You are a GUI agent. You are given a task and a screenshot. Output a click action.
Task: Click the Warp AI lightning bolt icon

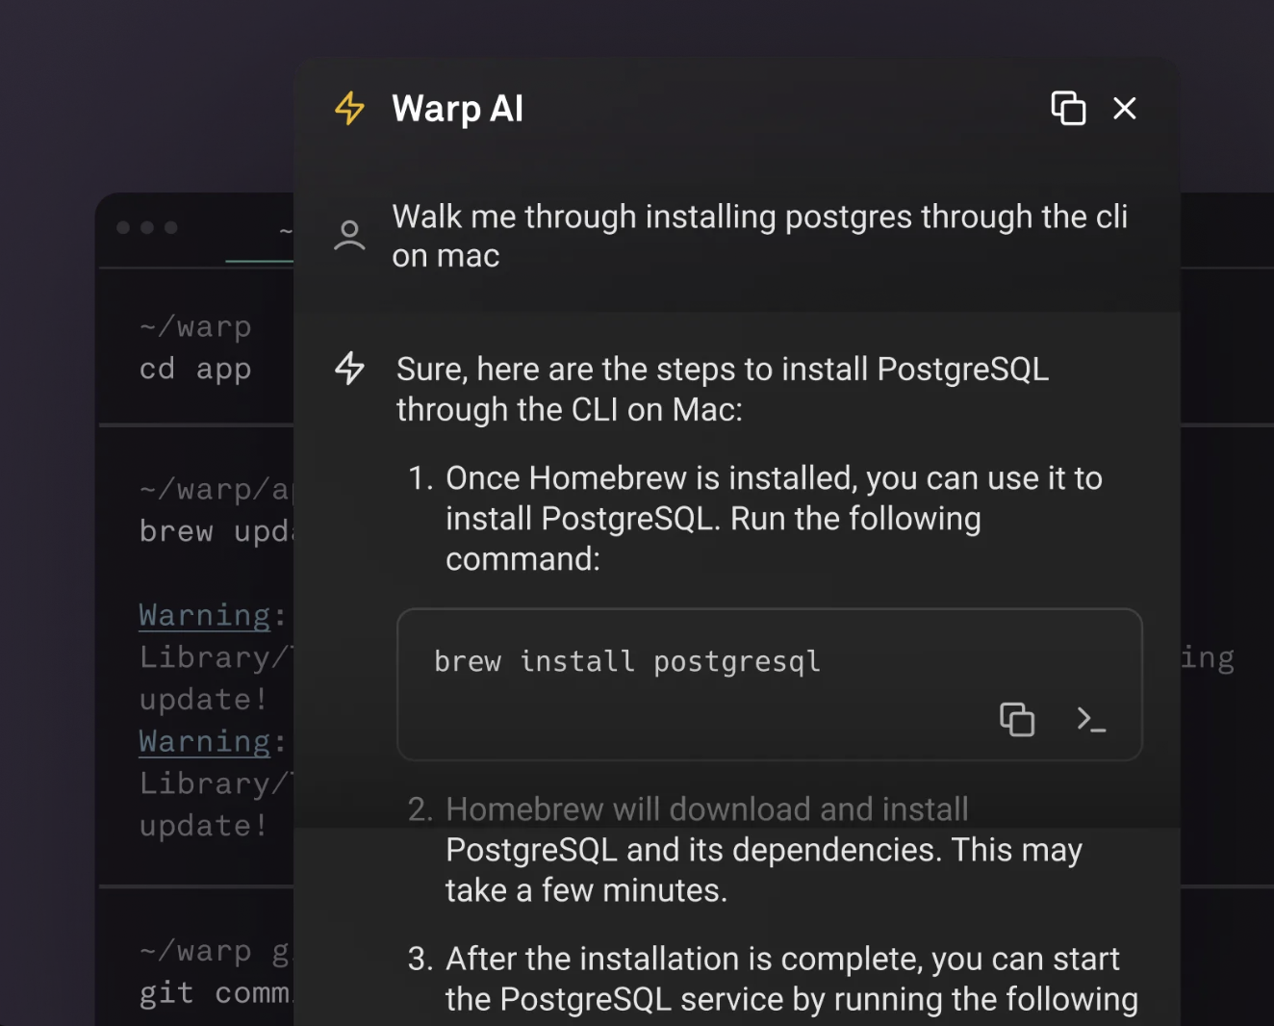[x=349, y=108]
